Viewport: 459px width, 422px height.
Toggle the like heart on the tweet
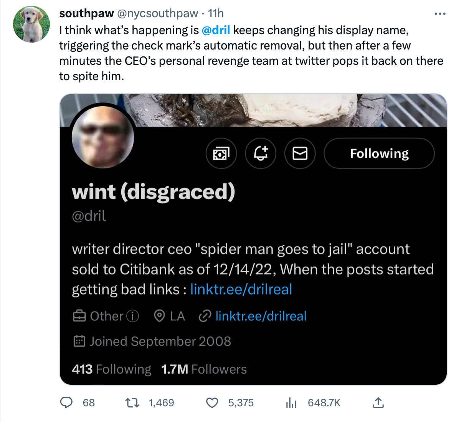[x=211, y=402]
